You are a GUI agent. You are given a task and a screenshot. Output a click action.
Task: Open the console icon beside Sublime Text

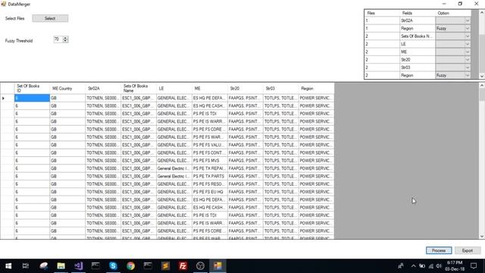click(x=148, y=266)
